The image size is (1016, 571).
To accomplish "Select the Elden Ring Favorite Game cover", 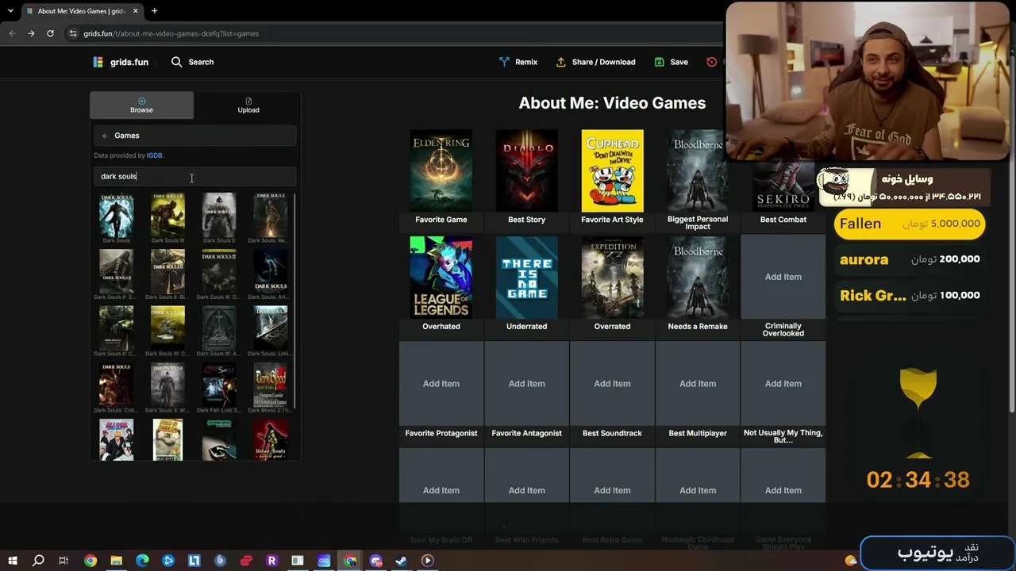I will click(x=441, y=171).
